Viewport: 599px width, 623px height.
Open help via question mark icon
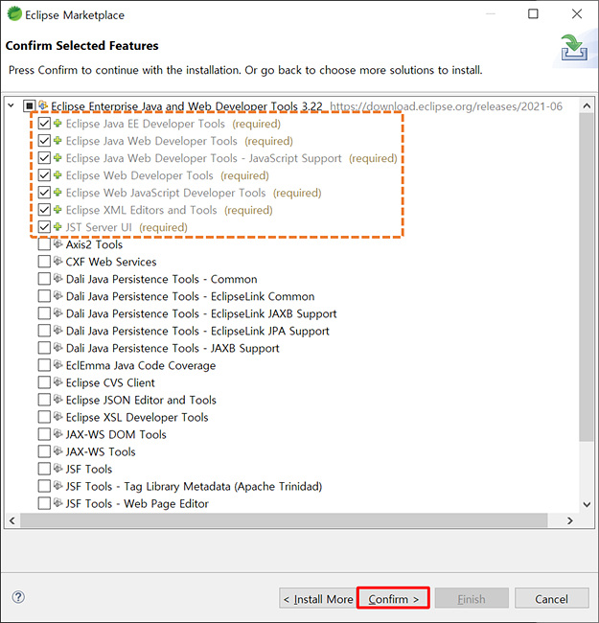(18, 597)
